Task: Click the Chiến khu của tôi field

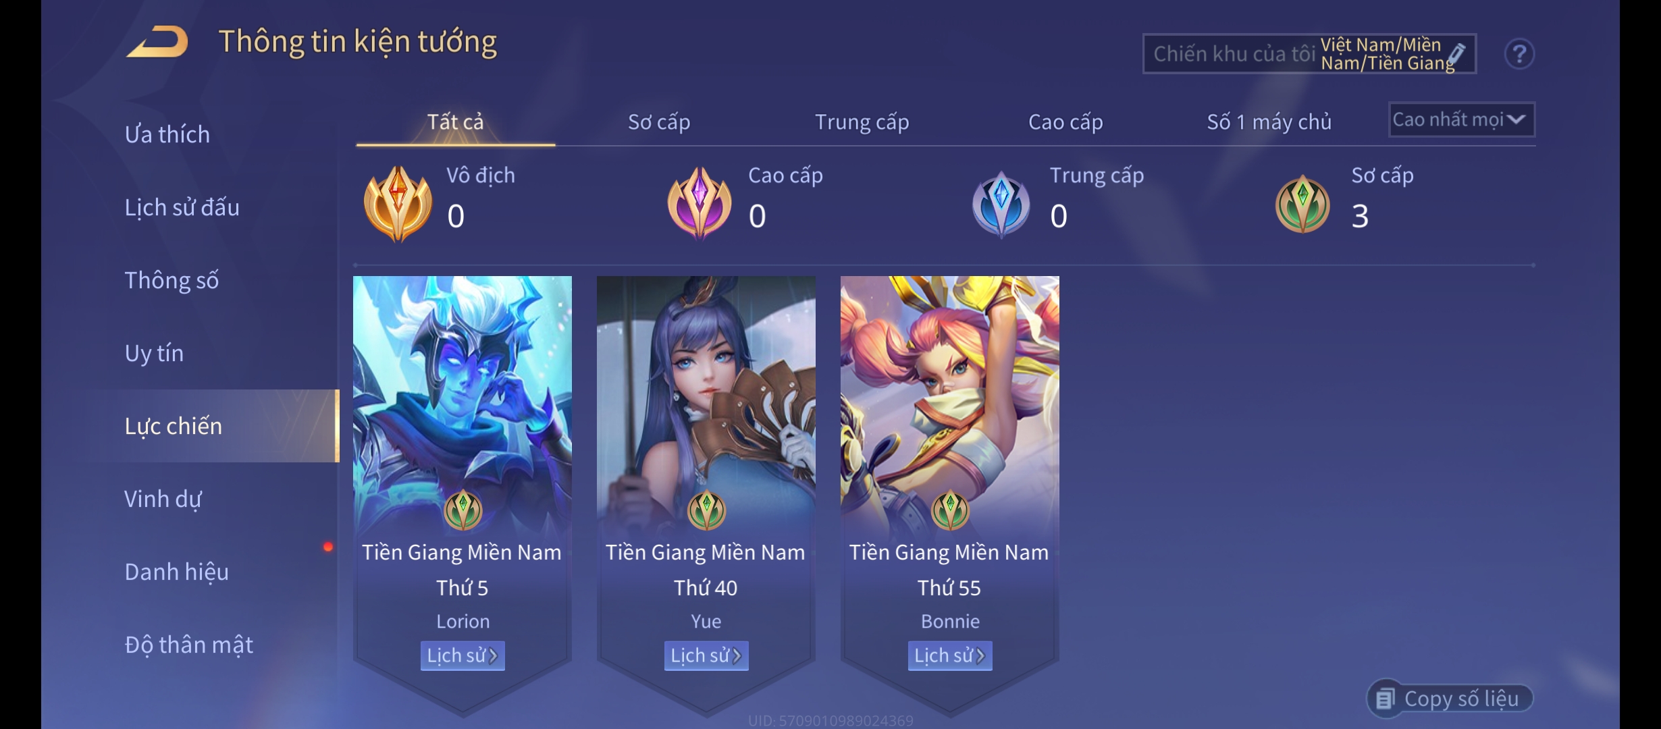Action: tap(1309, 54)
